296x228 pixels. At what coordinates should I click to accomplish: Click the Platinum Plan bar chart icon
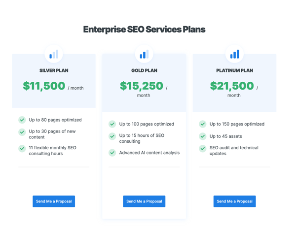coord(234,54)
